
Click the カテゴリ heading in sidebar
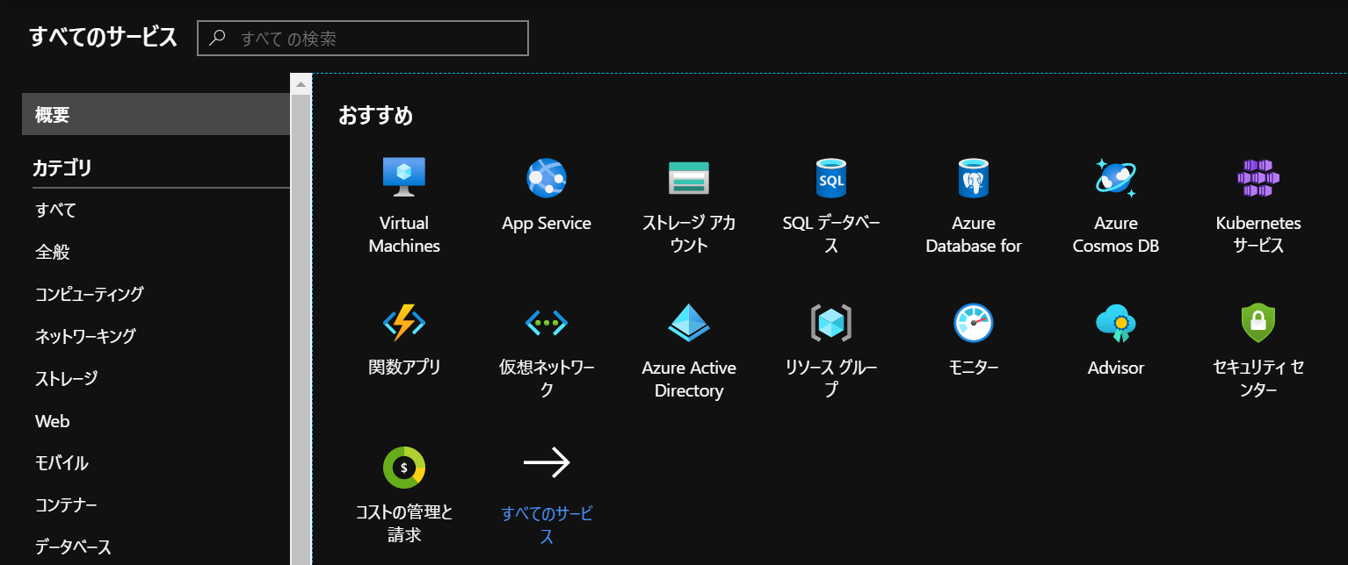pyautogui.click(x=62, y=168)
